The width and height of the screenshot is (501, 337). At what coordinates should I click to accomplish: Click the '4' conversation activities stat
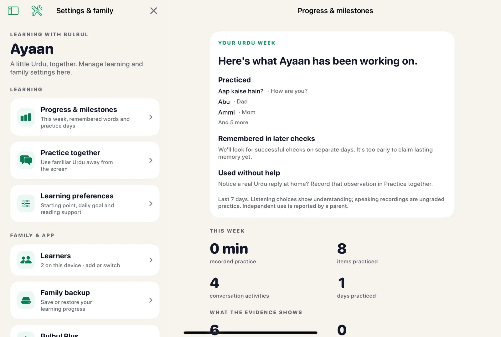[214, 283]
